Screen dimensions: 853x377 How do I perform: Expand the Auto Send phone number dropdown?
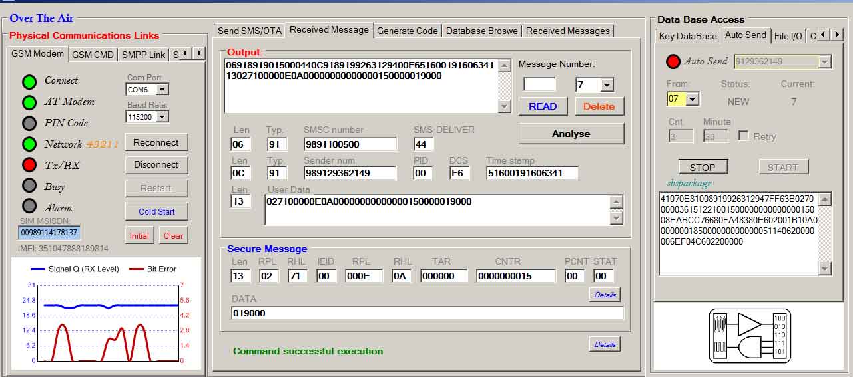(826, 62)
